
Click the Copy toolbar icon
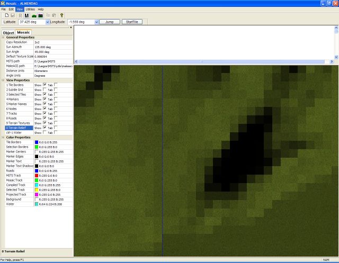tap(48, 16)
